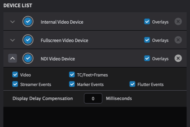The height and width of the screenshot is (127, 190).
Task: Click the Milliseconds unit label
Action: 119,98
